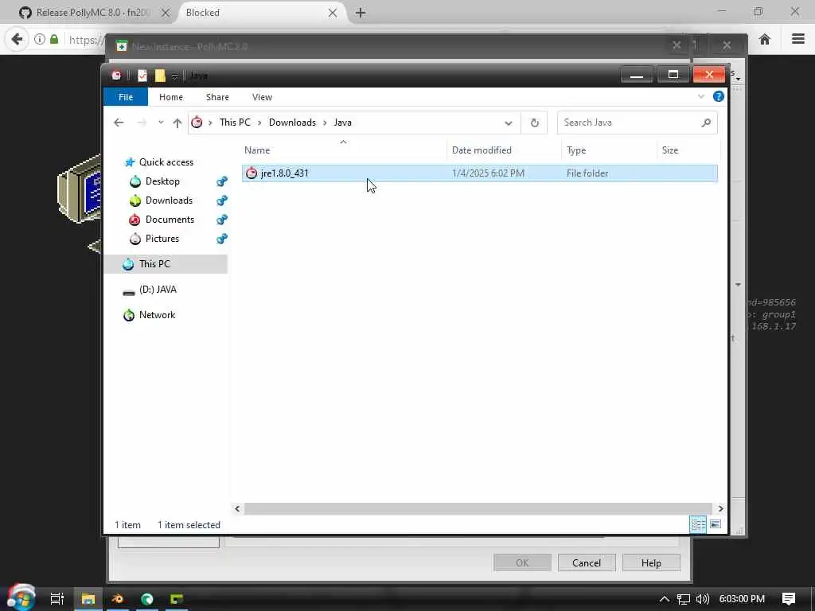Open recent locations dropdown

(x=161, y=123)
